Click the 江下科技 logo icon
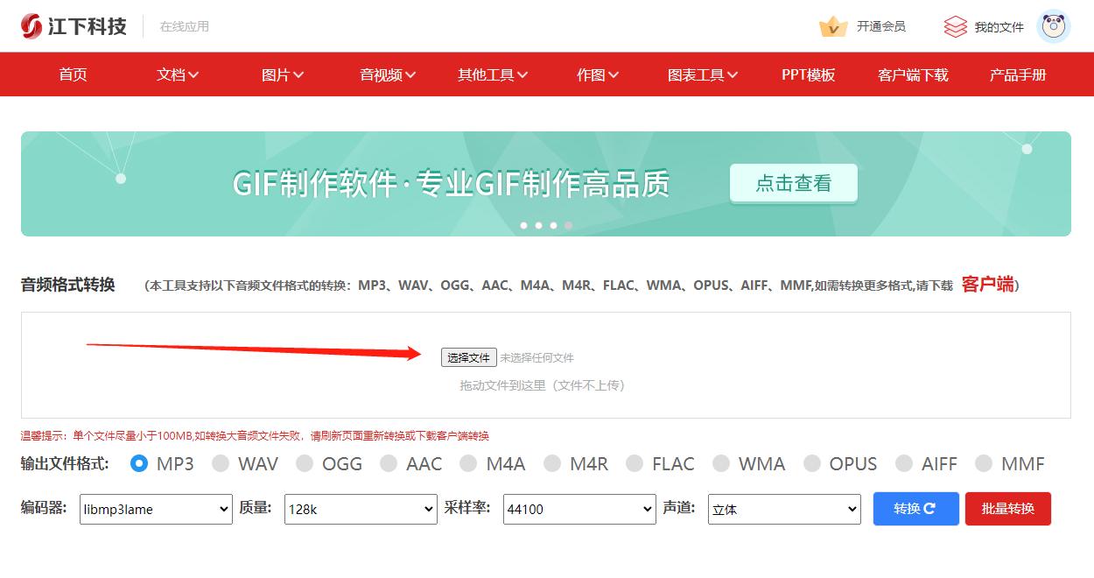The image size is (1094, 578). point(33,25)
